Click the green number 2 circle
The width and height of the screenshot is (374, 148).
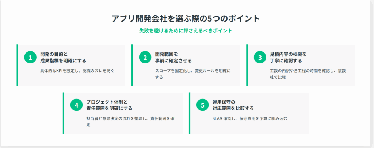pos(145,57)
